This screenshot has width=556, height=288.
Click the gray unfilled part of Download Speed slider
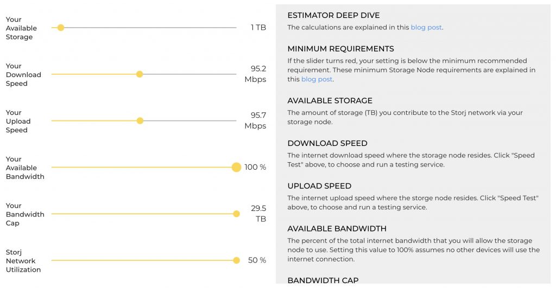coord(190,74)
